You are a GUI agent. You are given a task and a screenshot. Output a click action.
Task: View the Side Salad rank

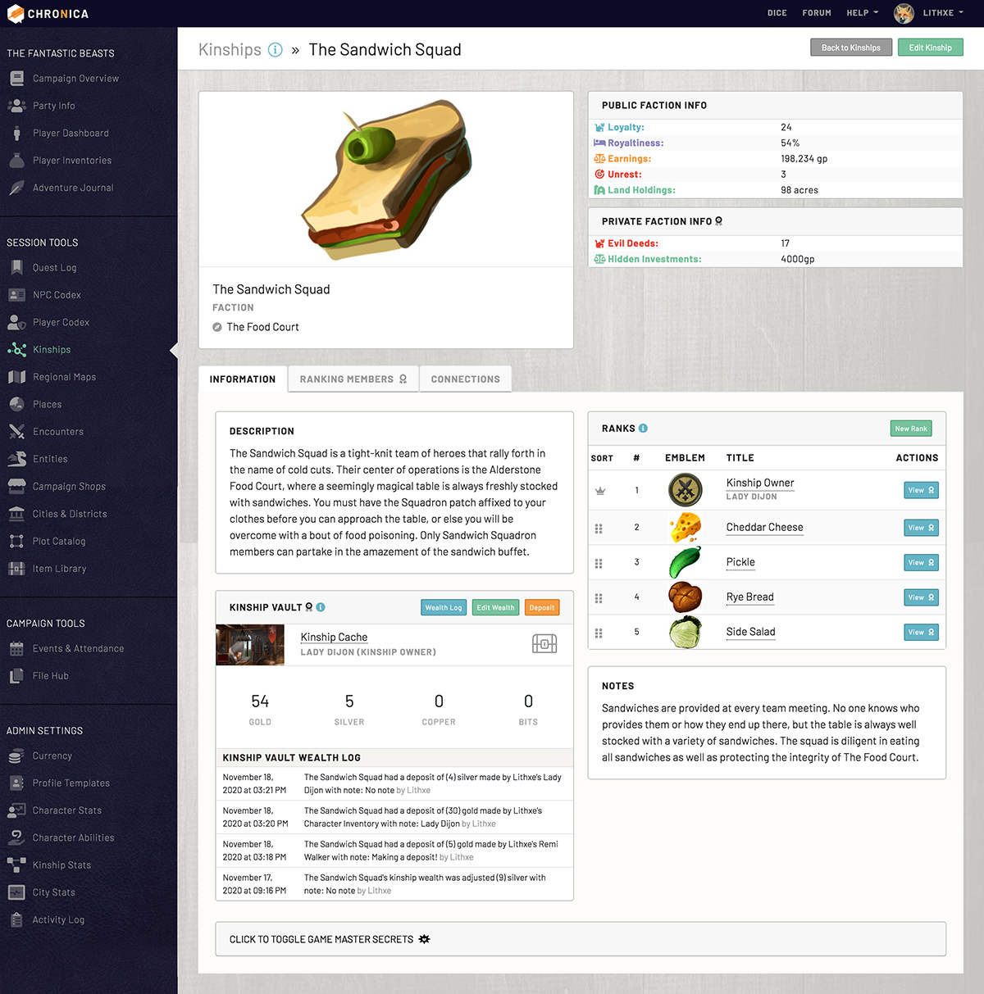(x=921, y=633)
